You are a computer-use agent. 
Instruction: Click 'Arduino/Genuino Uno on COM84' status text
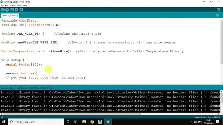(207, 117)
